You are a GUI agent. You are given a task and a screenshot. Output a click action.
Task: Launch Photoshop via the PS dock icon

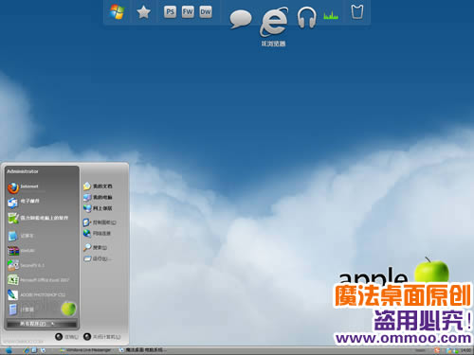click(170, 12)
